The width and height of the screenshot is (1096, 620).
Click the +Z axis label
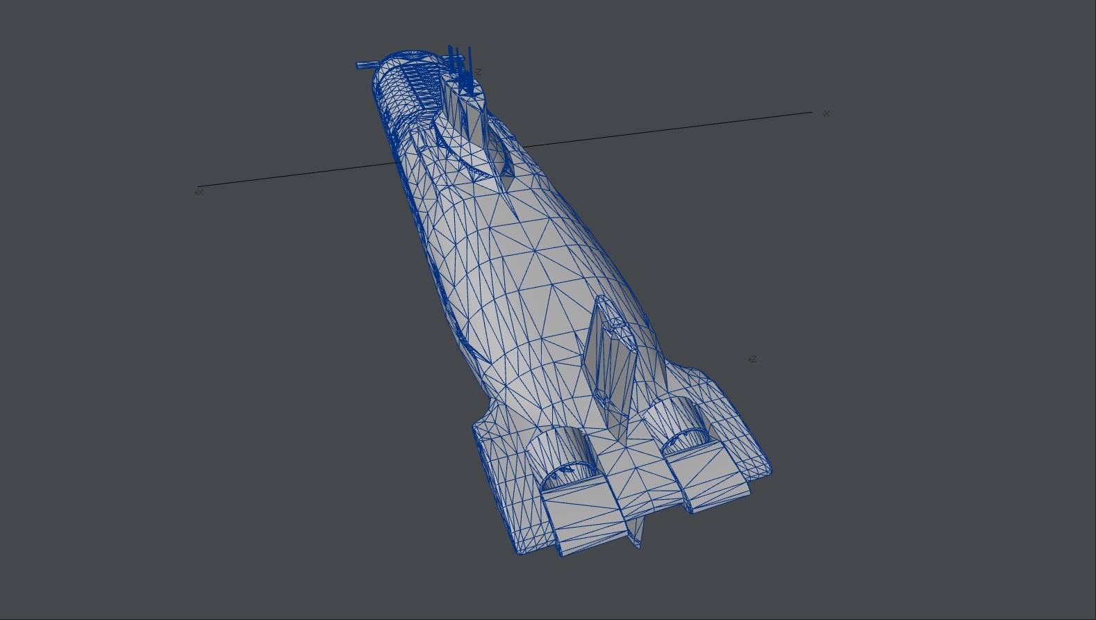752,359
